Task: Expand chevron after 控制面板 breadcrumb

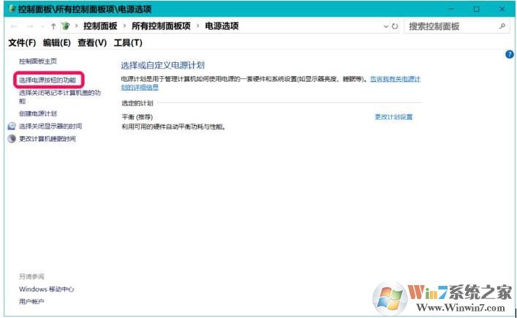Action: tap(124, 26)
